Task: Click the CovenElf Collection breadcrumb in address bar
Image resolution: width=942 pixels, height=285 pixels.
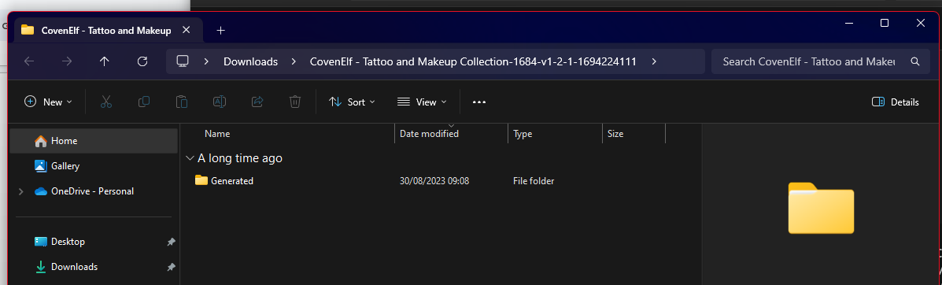Action: 473,61
